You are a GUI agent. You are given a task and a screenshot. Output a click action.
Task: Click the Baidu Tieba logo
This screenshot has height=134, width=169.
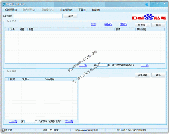tap(149, 17)
